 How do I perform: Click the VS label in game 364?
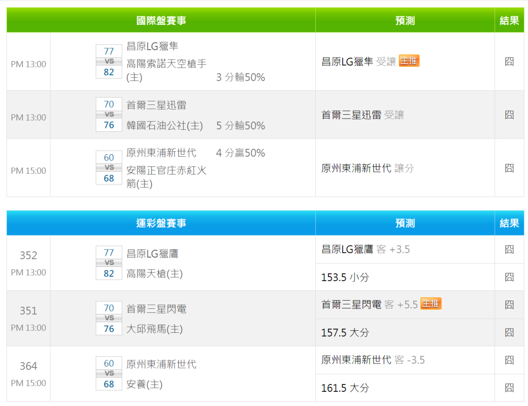coord(109,373)
